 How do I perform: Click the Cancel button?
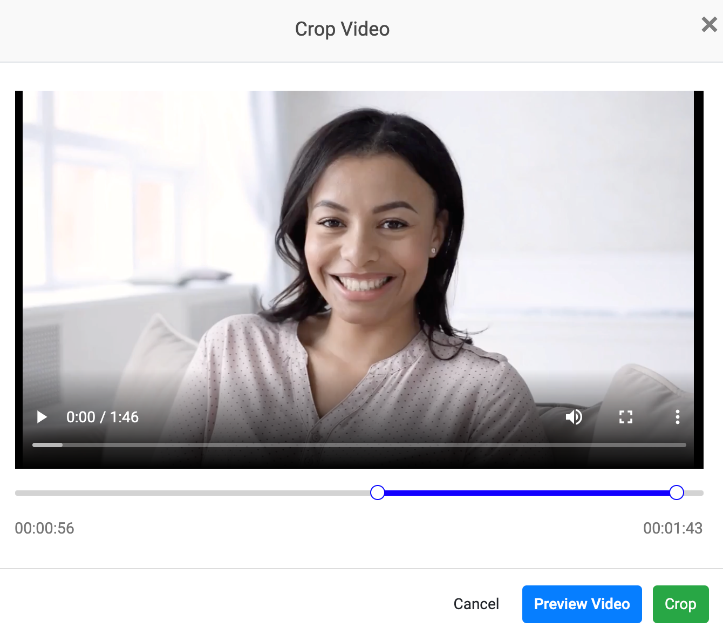(476, 604)
